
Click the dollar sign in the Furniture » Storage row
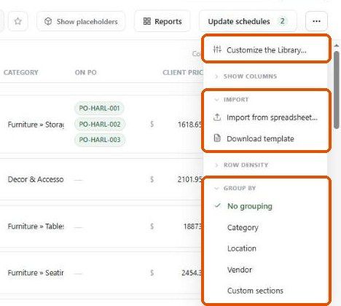[x=152, y=125]
